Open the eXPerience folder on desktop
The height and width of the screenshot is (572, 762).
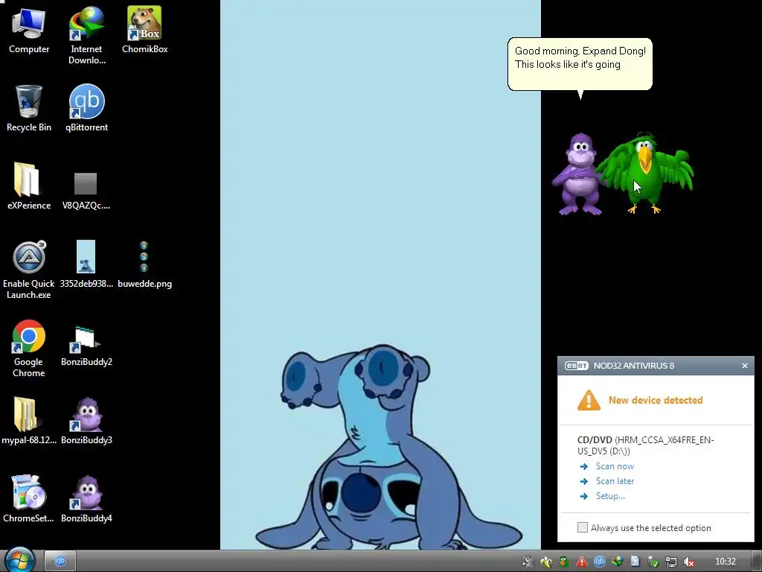click(x=29, y=185)
